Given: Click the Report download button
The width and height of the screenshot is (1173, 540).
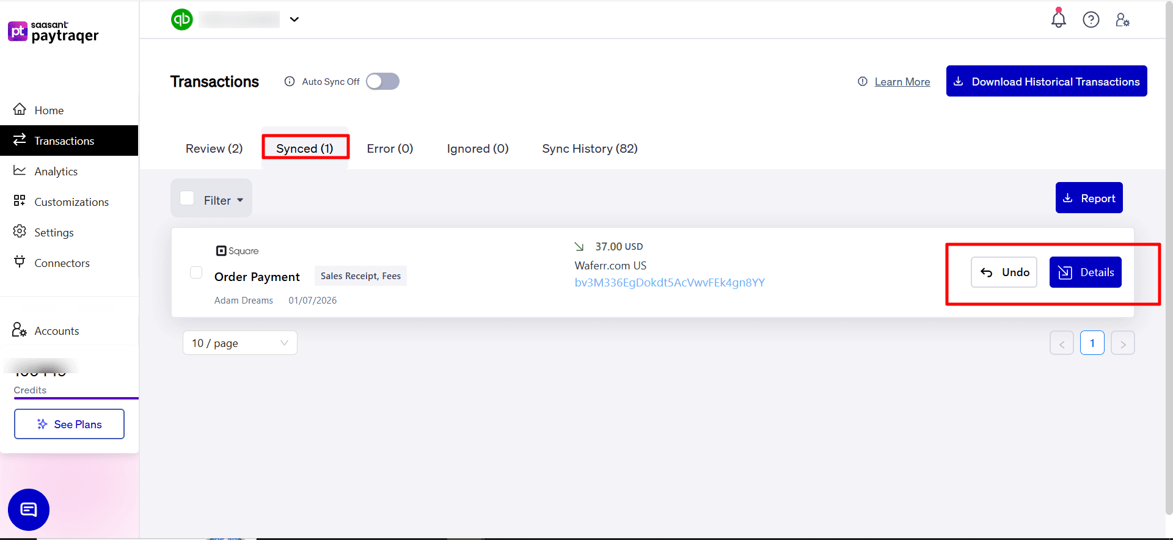Looking at the screenshot, I should 1089,198.
